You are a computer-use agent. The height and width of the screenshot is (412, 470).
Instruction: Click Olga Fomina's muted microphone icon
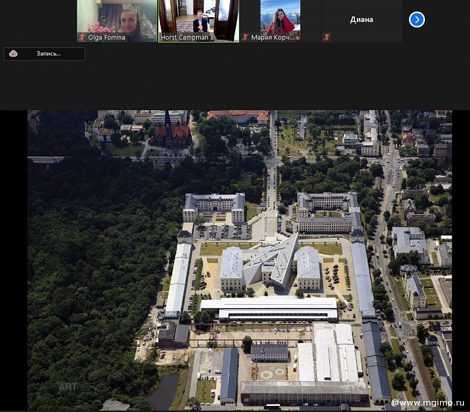[x=82, y=37]
